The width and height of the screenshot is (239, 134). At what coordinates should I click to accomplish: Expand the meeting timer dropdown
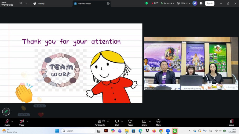184,3
